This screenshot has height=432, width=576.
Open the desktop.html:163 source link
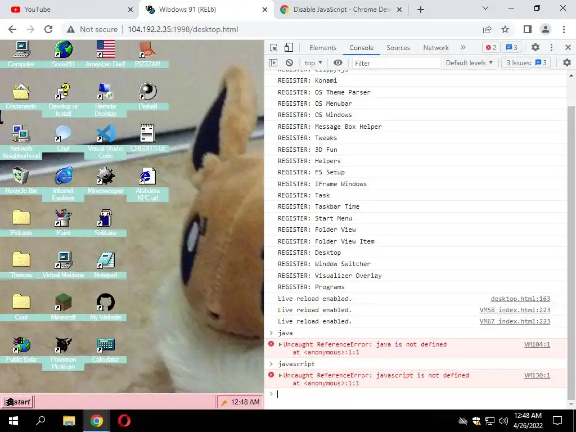(520, 299)
